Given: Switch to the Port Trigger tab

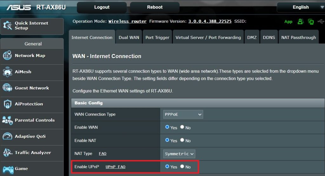Looking at the screenshot, I should click(x=157, y=37).
